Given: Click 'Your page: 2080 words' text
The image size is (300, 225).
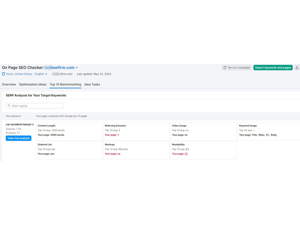Looking at the screenshot, I should coord(51,135).
